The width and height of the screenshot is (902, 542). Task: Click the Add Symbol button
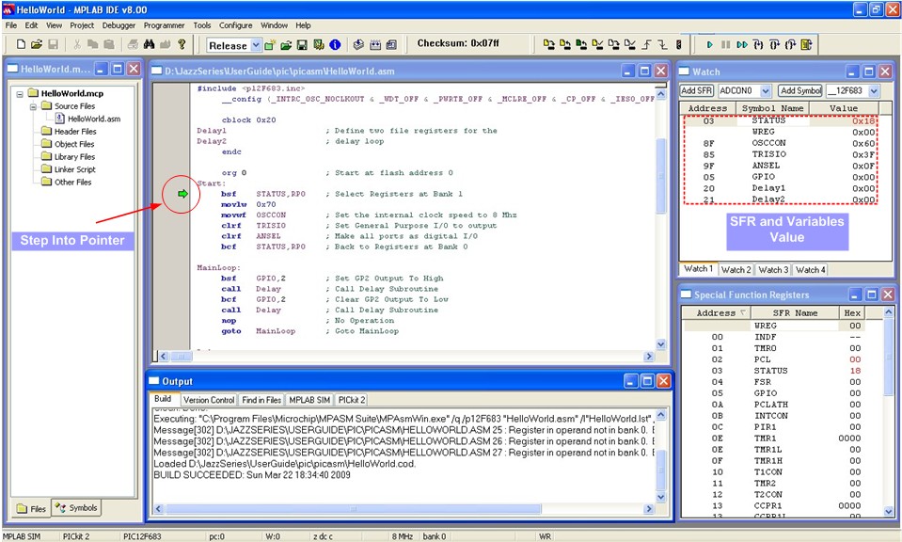point(800,91)
